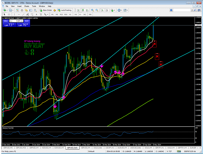Screen dimensions: 203x154
Task: Open the File menu
Action: coord(7,6)
